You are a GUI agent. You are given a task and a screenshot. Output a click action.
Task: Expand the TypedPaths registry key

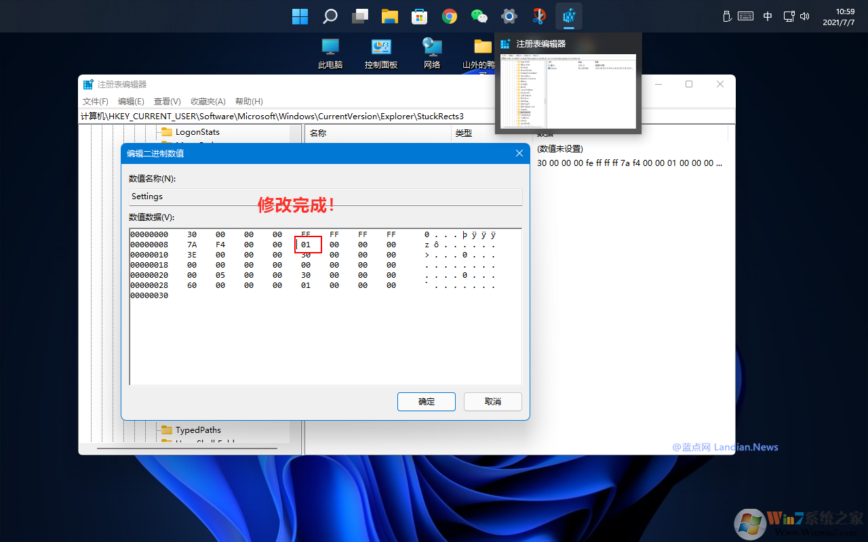(x=199, y=430)
